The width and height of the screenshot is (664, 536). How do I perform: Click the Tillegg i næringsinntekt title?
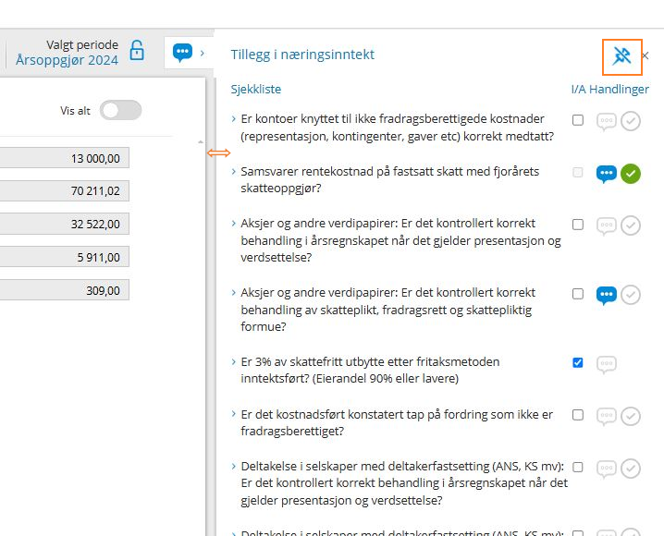[302, 55]
